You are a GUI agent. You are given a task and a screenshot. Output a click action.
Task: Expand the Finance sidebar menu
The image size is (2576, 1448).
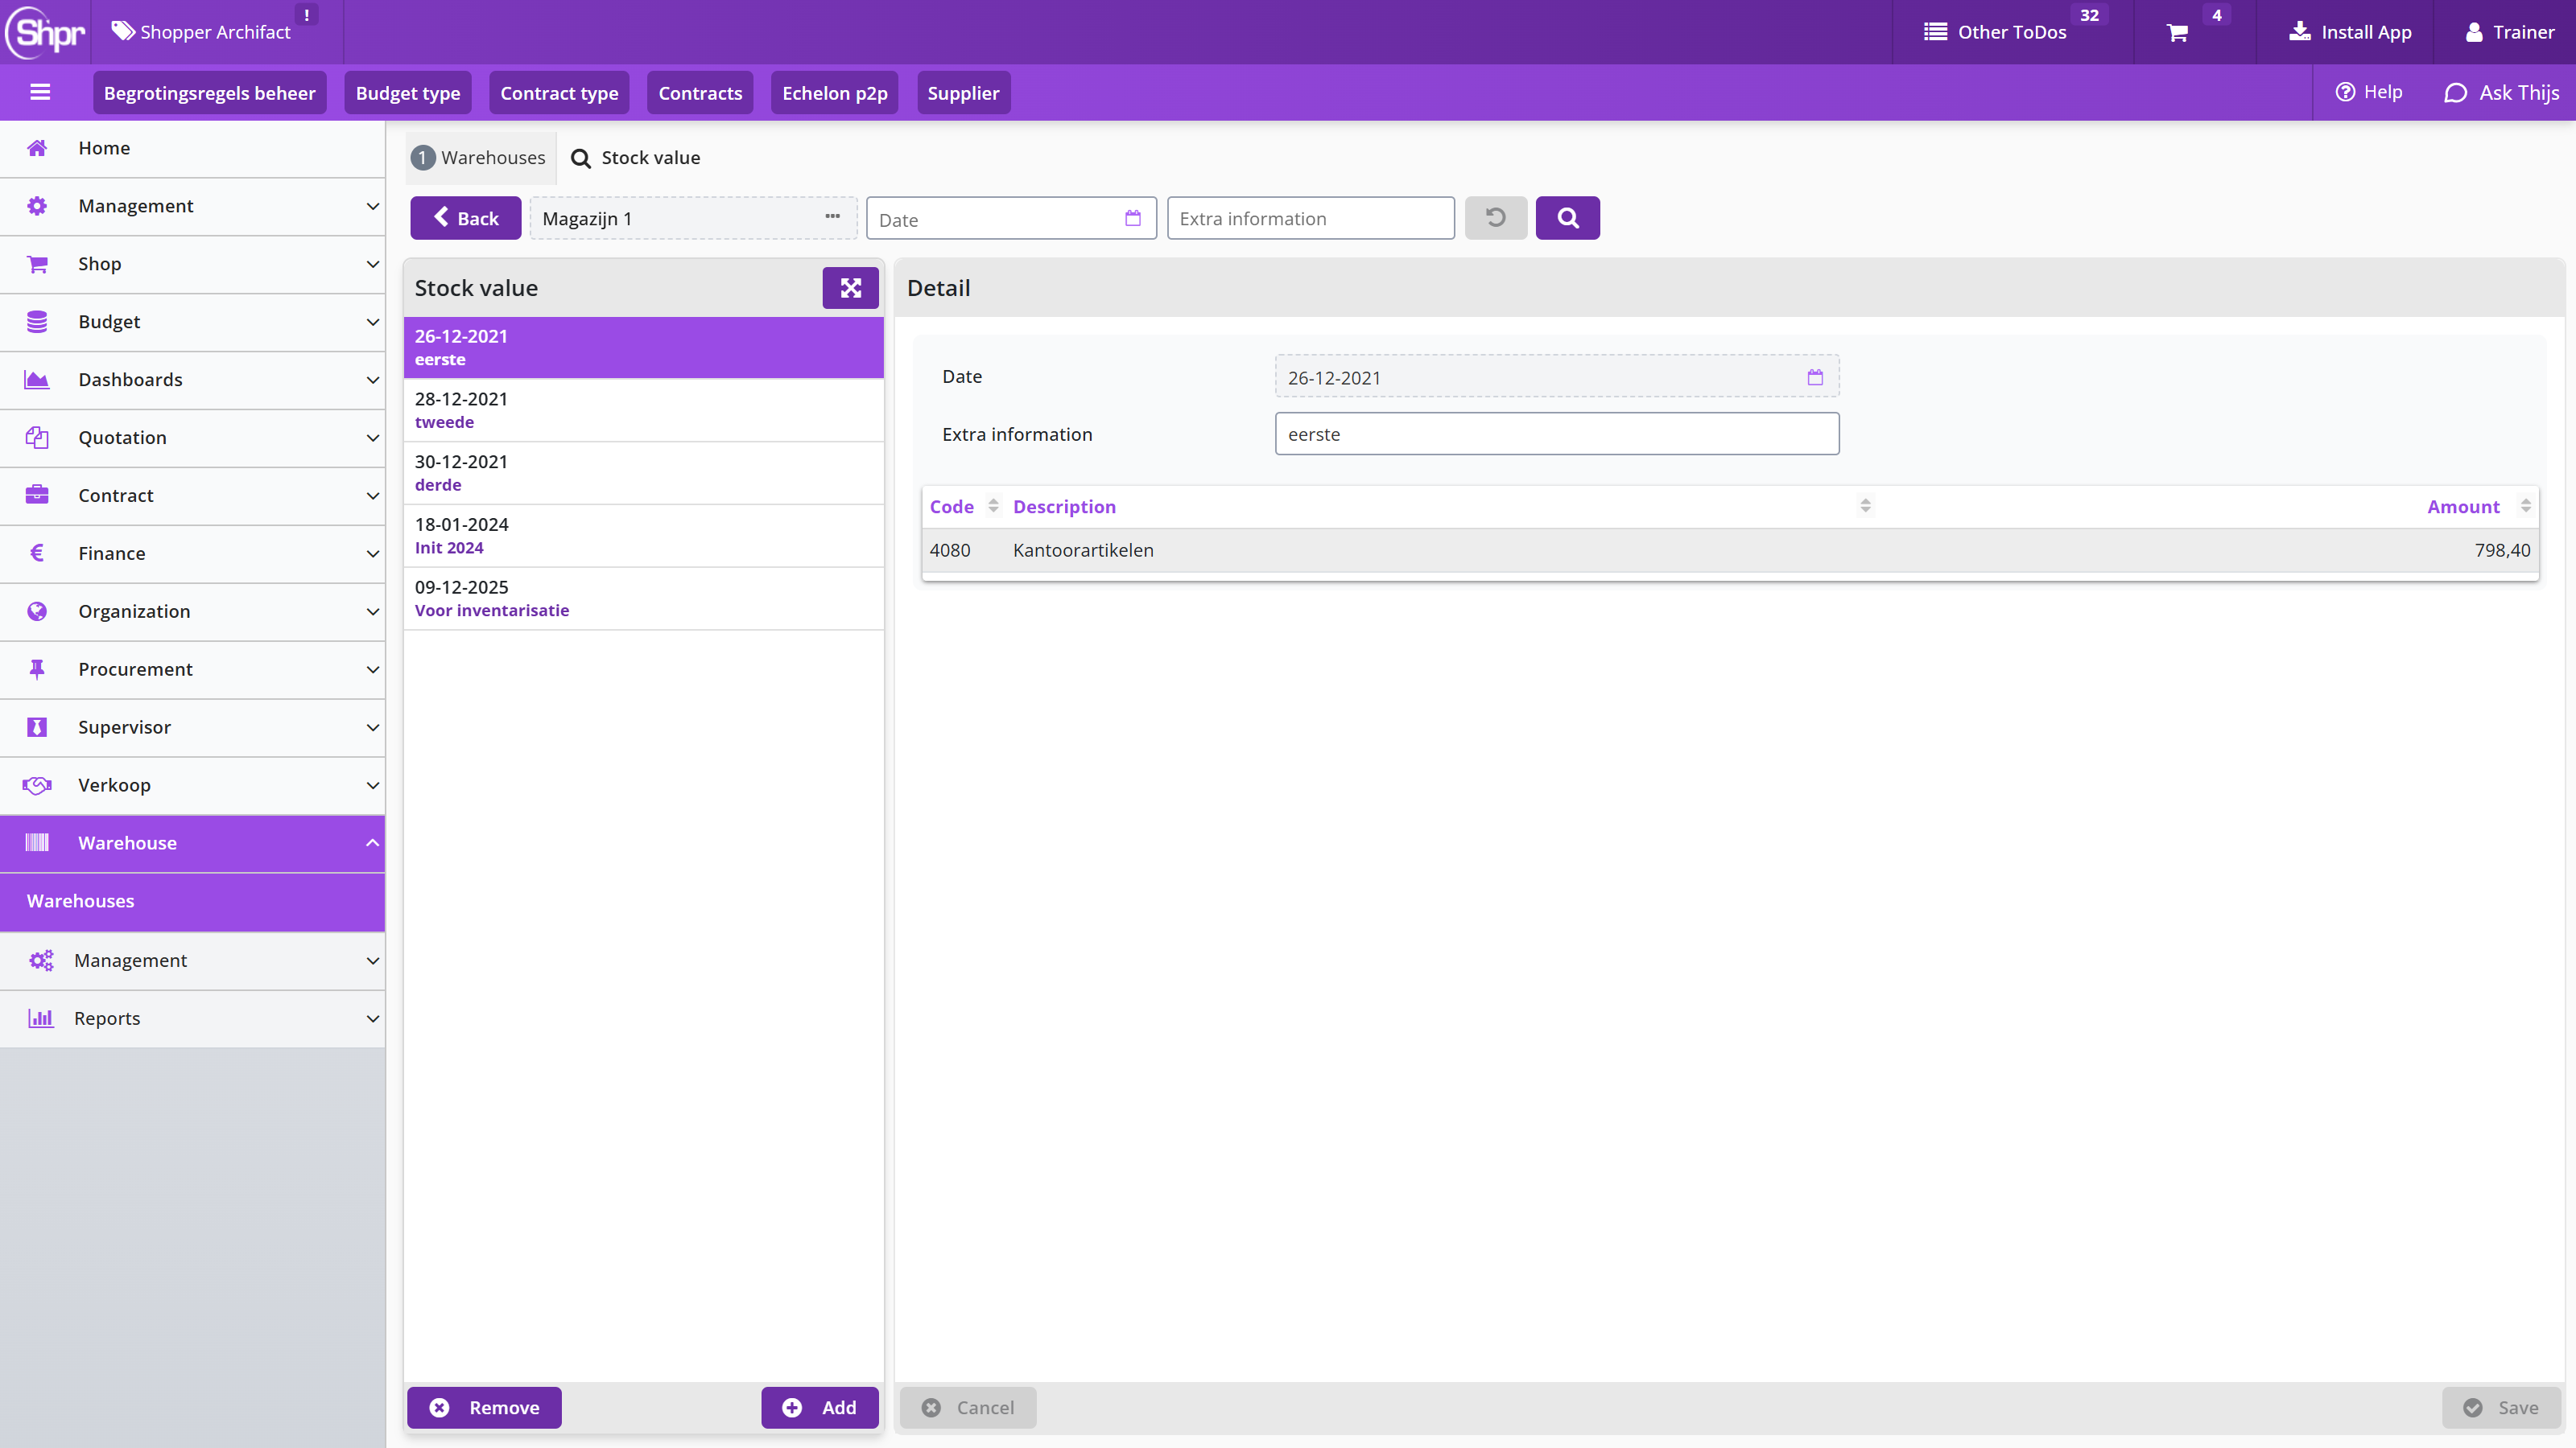click(x=192, y=553)
